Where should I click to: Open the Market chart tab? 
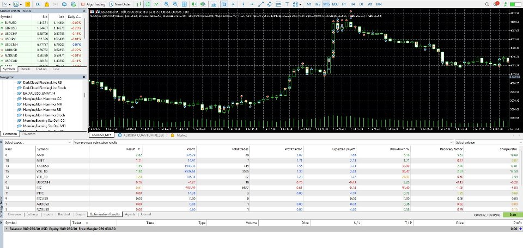click(179, 135)
